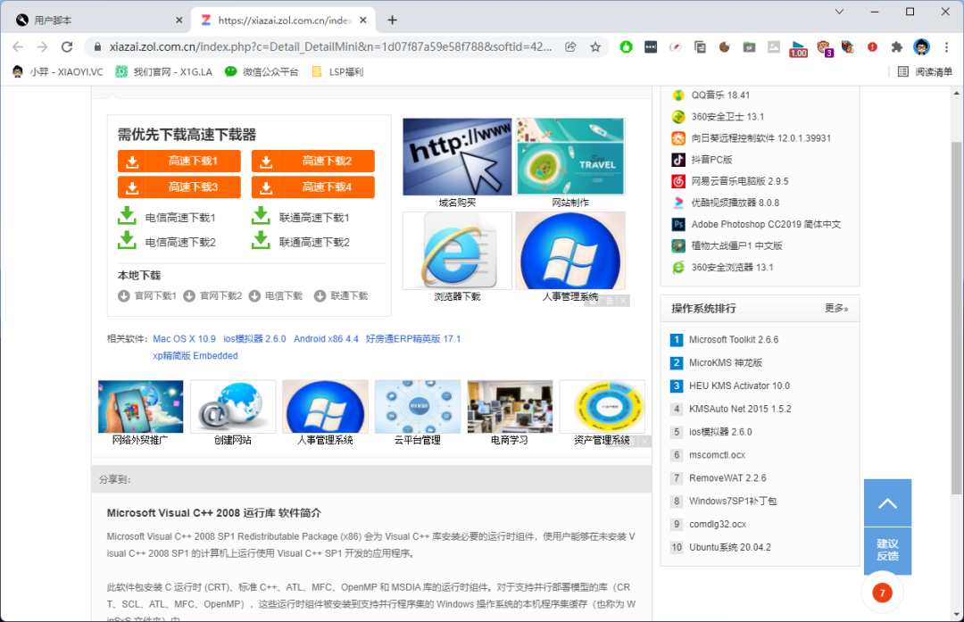Open a new browser tab

[392, 21]
